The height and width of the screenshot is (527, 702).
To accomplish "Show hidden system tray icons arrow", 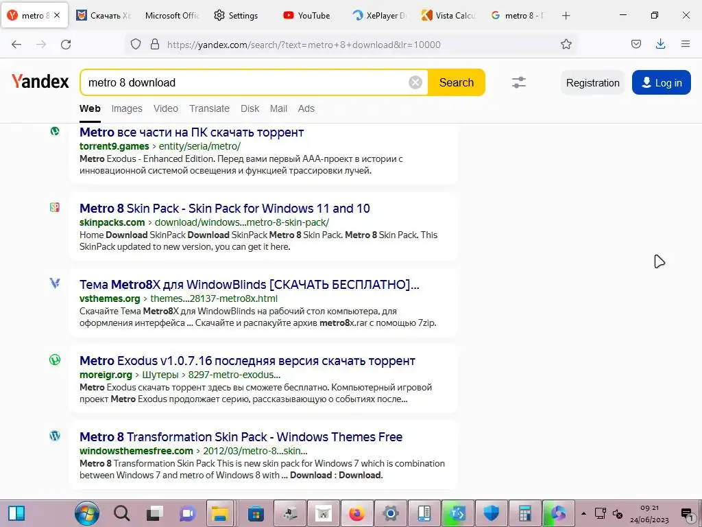I will (583, 513).
